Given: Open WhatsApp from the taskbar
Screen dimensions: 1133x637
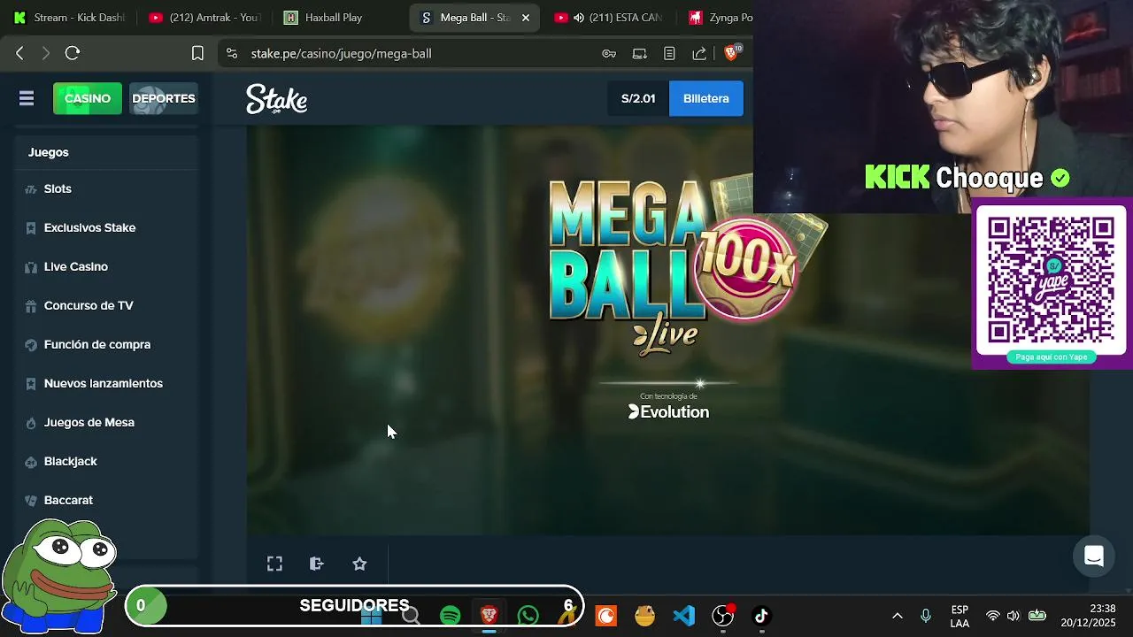Looking at the screenshot, I should [x=528, y=616].
